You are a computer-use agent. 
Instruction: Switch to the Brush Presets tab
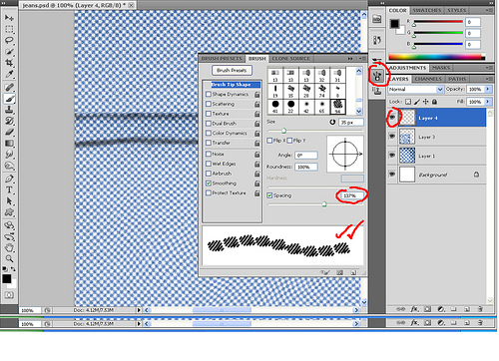click(222, 59)
